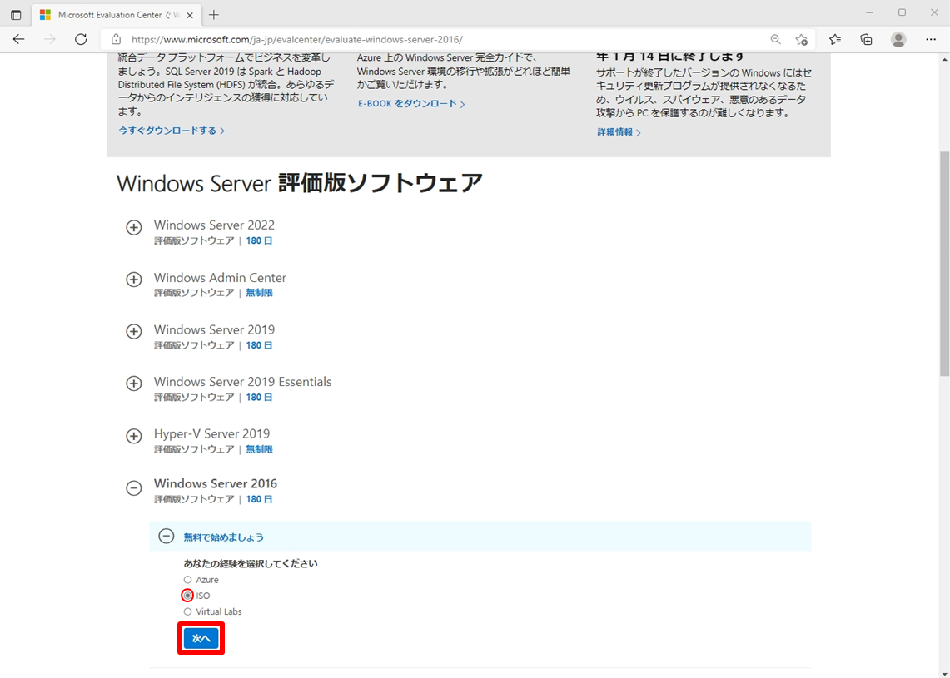Click the padlock site info icon
Screen dimensions: 950x678
tap(117, 39)
